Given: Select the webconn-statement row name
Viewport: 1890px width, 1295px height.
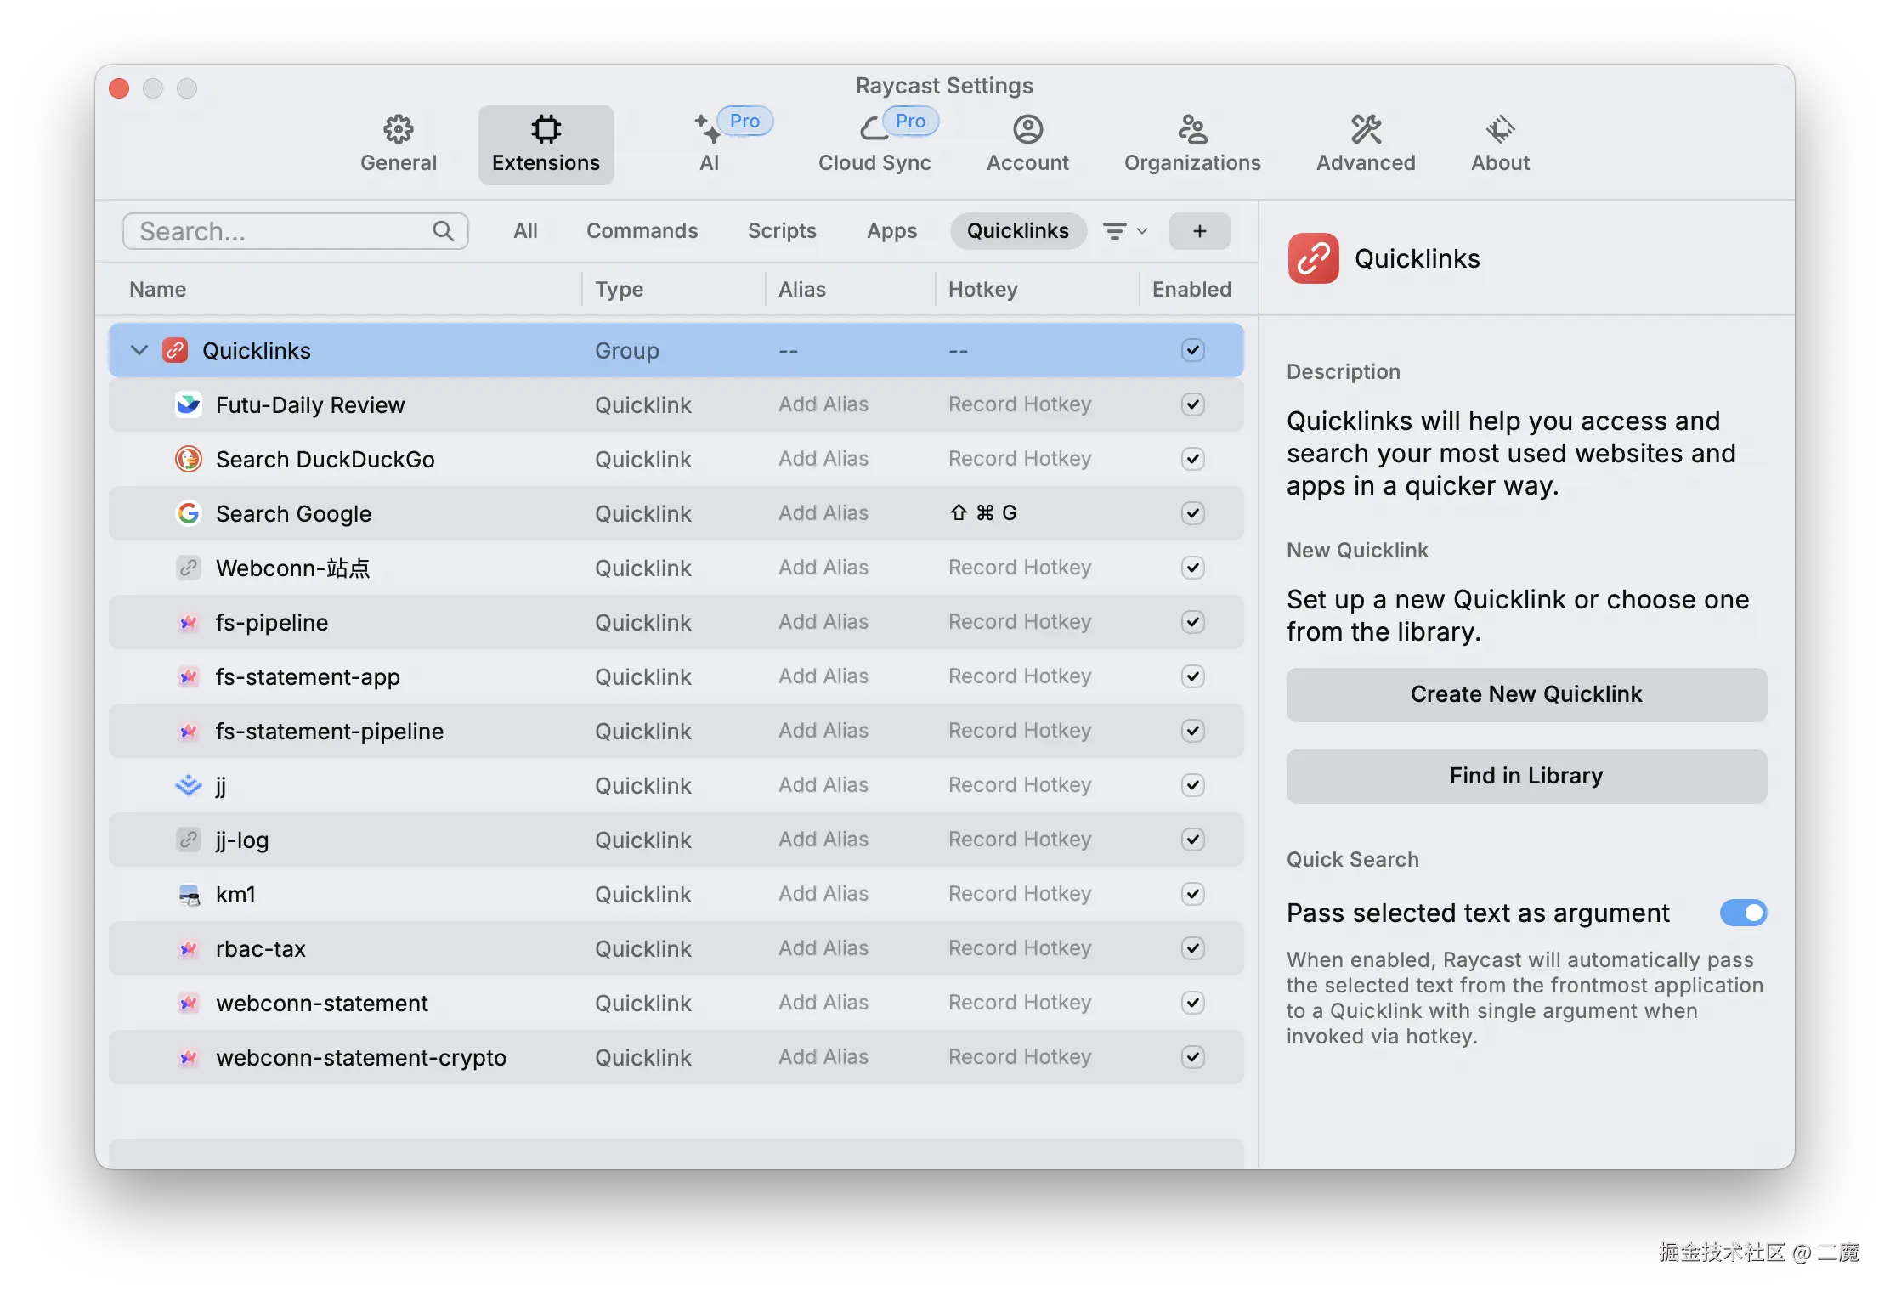Looking at the screenshot, I should (321, 1003).
